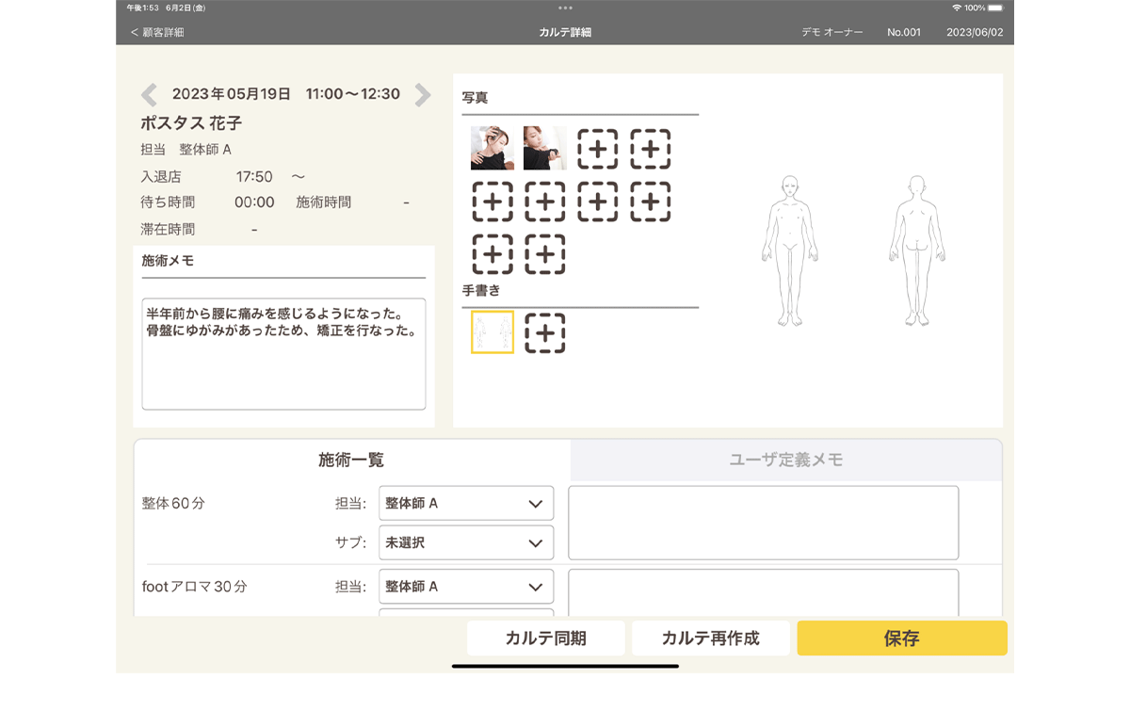Tap the front-view body diagram
The image size is (1130, 711).
pos(790,250)
